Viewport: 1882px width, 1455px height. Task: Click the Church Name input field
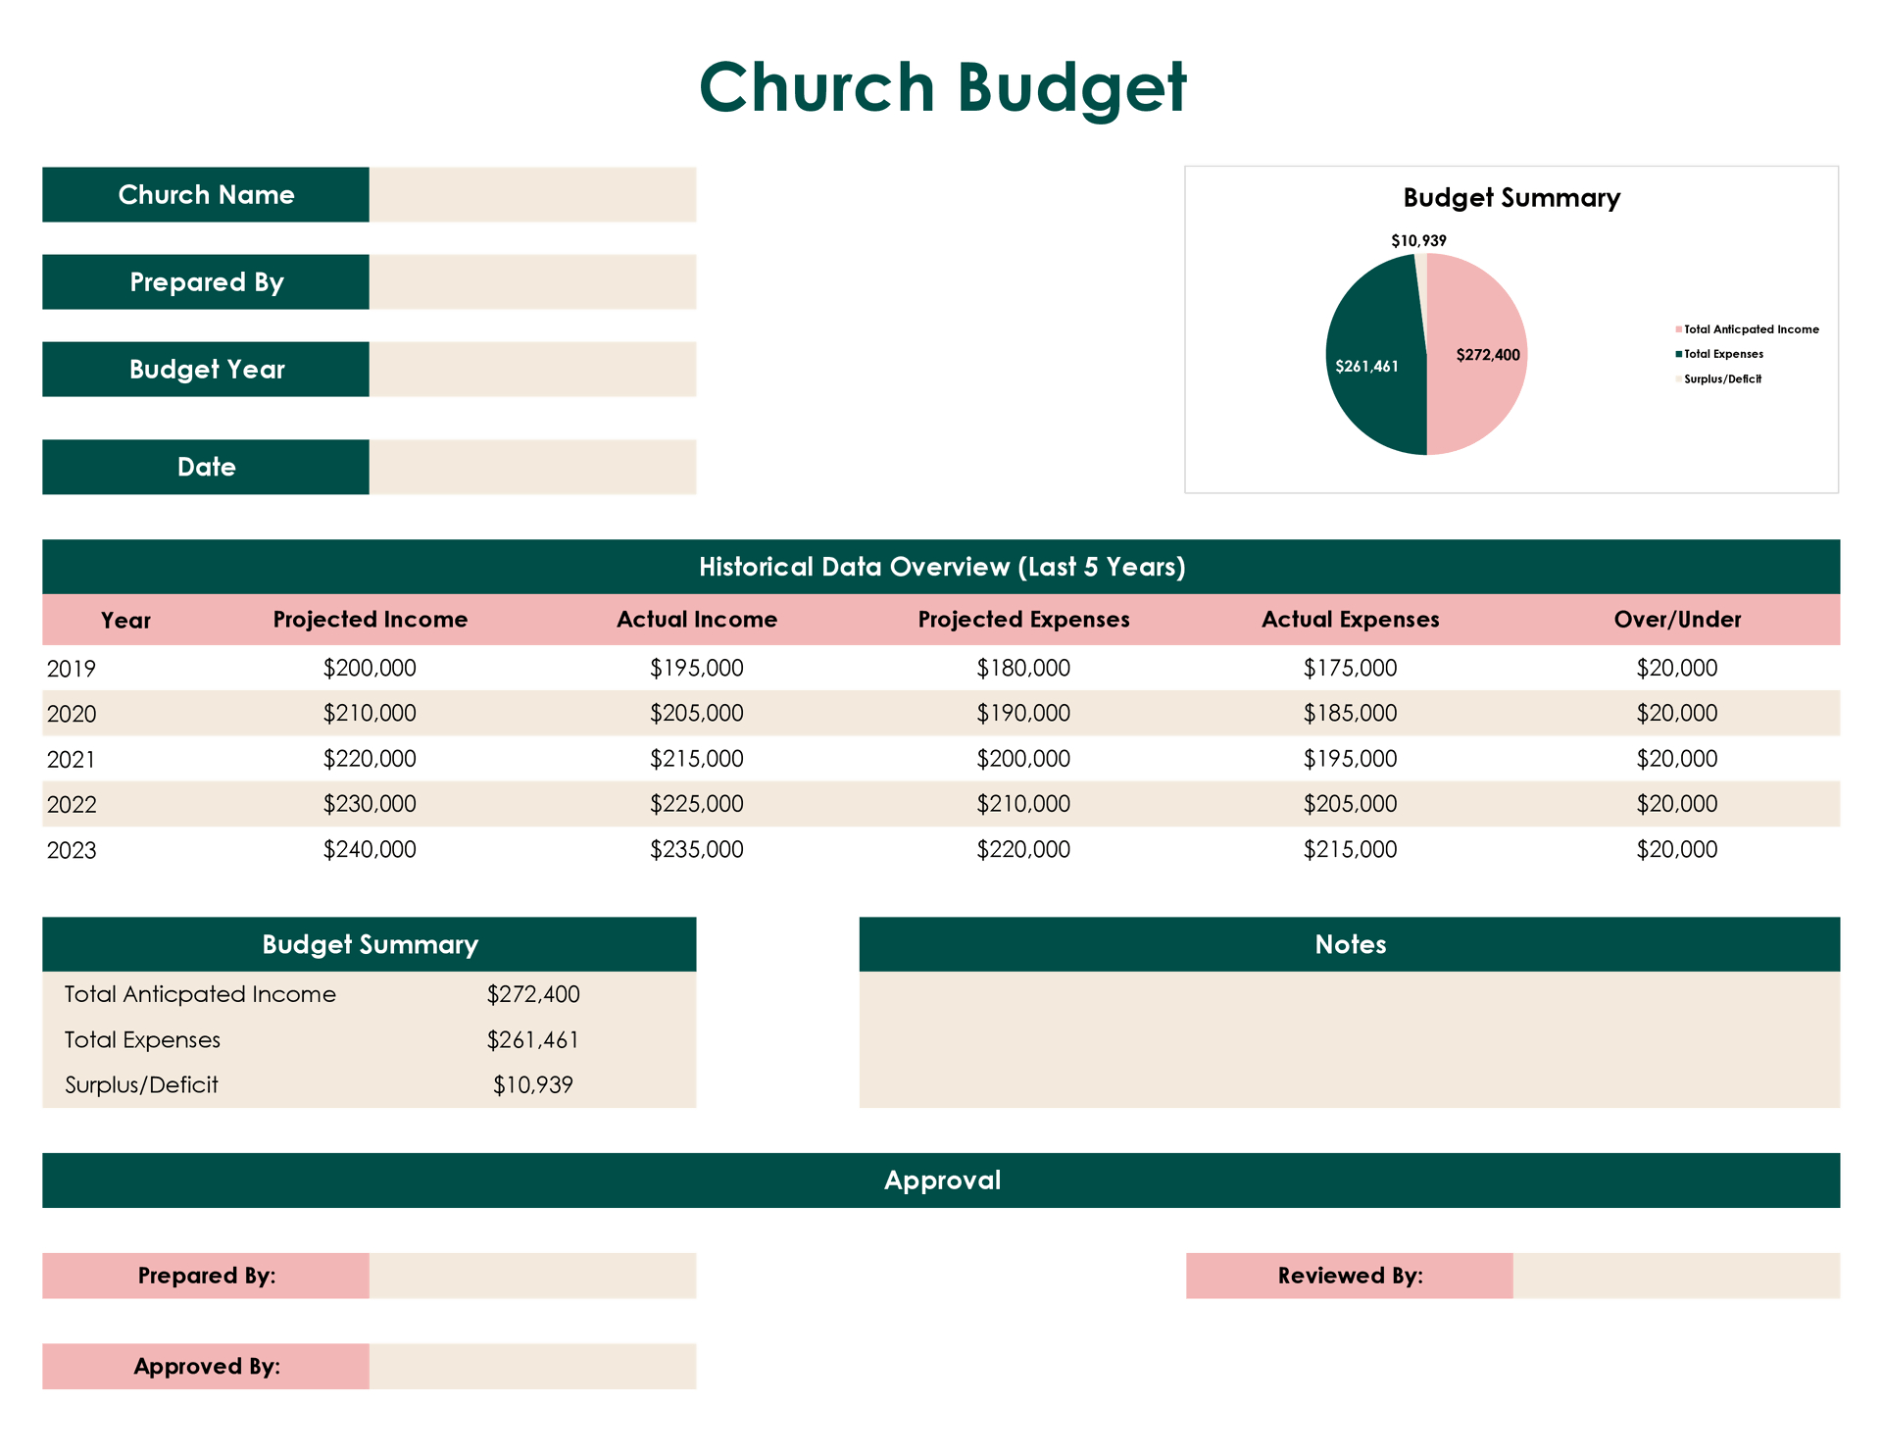532,194
